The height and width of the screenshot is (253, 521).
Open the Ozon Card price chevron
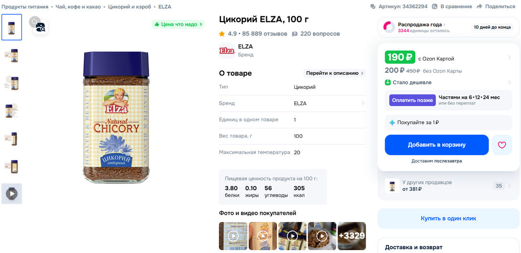click(x=509, y=58)
